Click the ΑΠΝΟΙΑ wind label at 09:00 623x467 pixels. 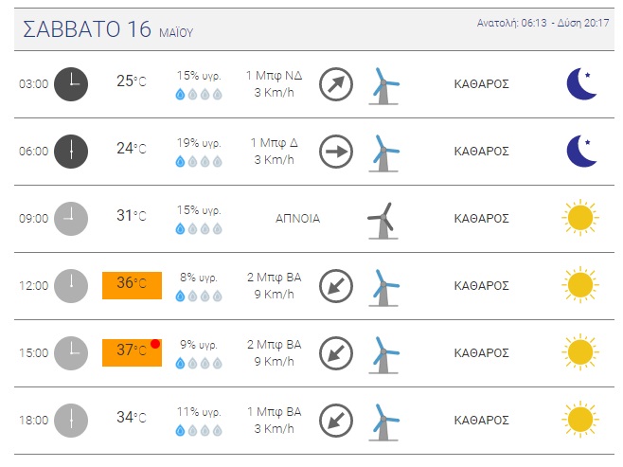pos(297,219)
